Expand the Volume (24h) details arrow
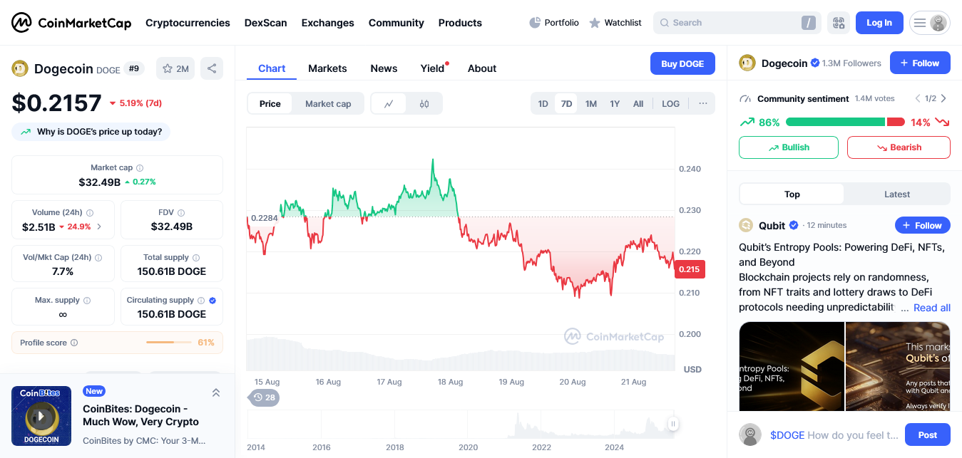Viewport: 962px width, 458px height. click(99, 227)
